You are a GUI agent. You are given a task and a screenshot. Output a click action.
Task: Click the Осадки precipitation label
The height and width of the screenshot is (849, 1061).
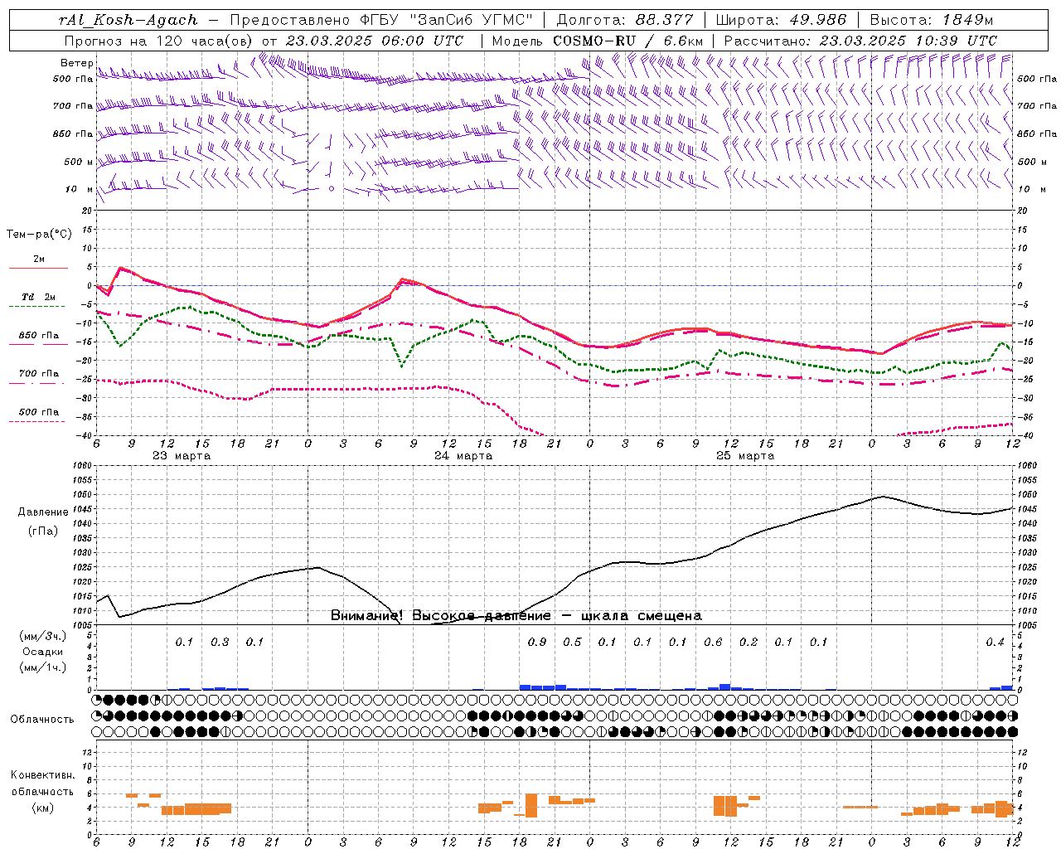42,652
